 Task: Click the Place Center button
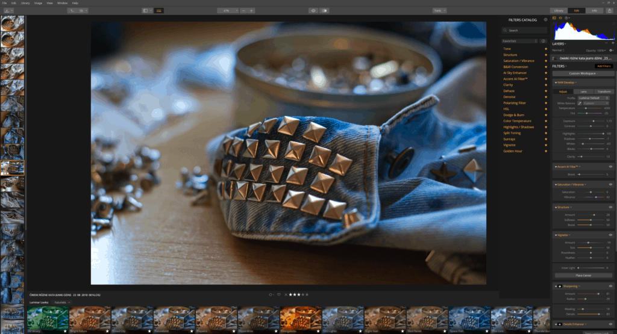[582, 275]
